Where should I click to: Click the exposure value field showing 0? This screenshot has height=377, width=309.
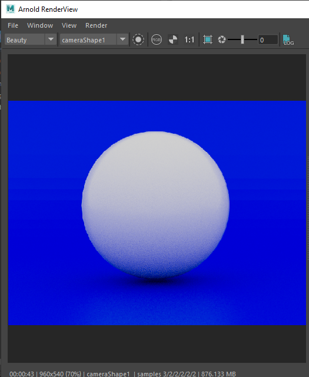[268, 39]
